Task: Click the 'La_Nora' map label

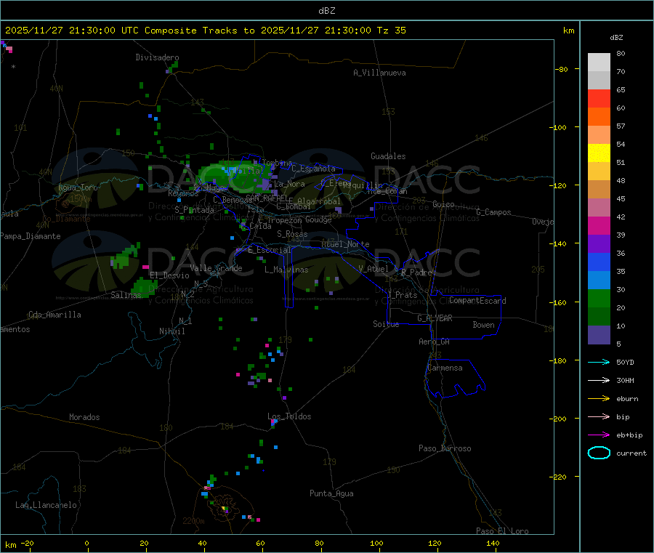Action: [x=289, y=184]
